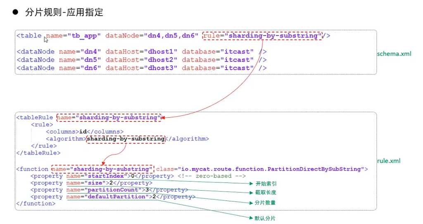Click the 分片数量 annotation label
The image size is (423, 224).
coord(265,203)
